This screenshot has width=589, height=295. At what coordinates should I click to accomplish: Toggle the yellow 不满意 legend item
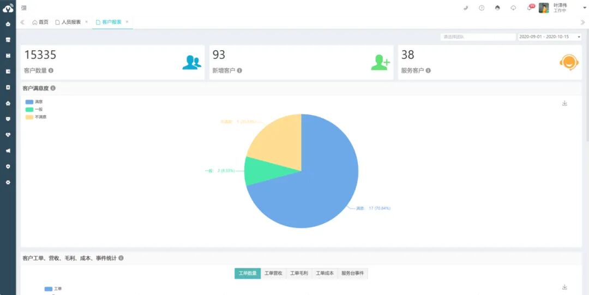pos(36,117)
